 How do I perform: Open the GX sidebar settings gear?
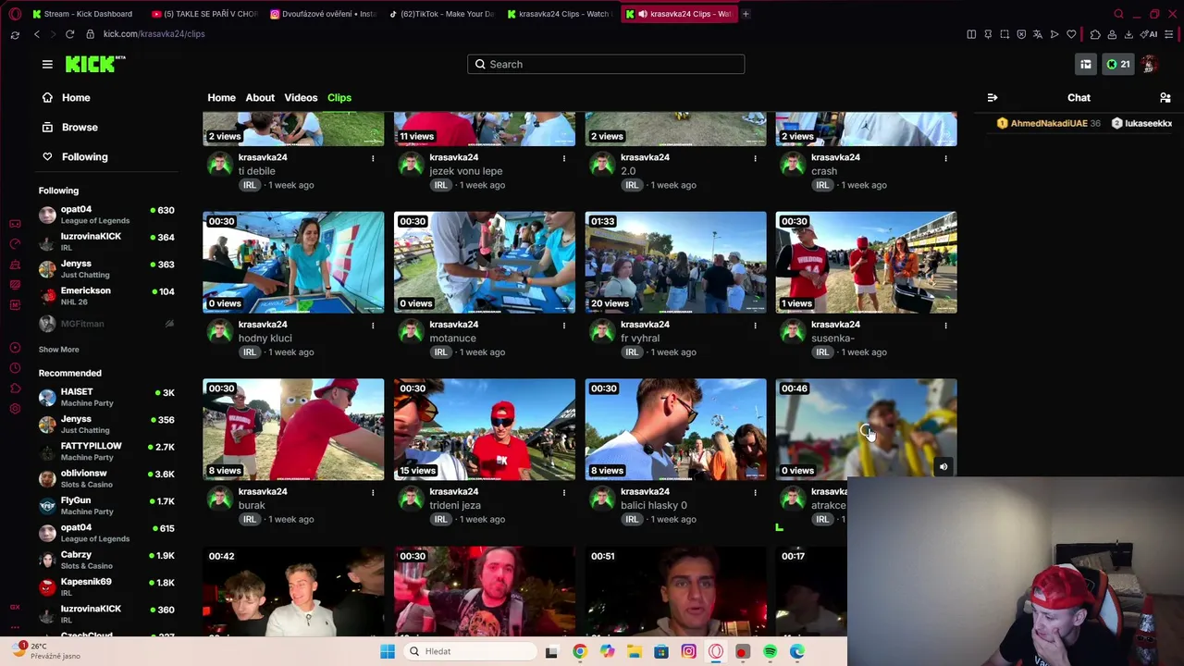pyautogui.click(x=15, y=409)
